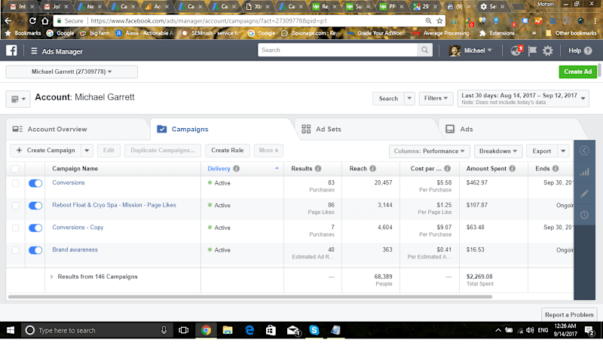
Task: Click the settings gear in header
Action: click(x=548, y=50)
